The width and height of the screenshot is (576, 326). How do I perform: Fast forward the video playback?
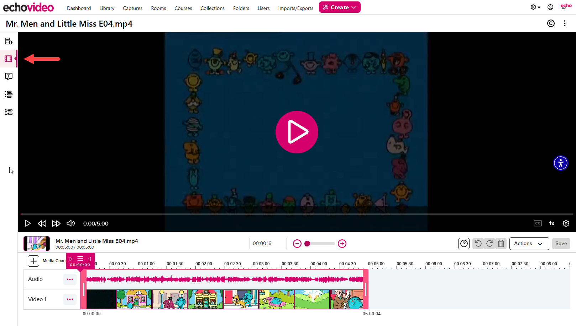tap(56, 223)
